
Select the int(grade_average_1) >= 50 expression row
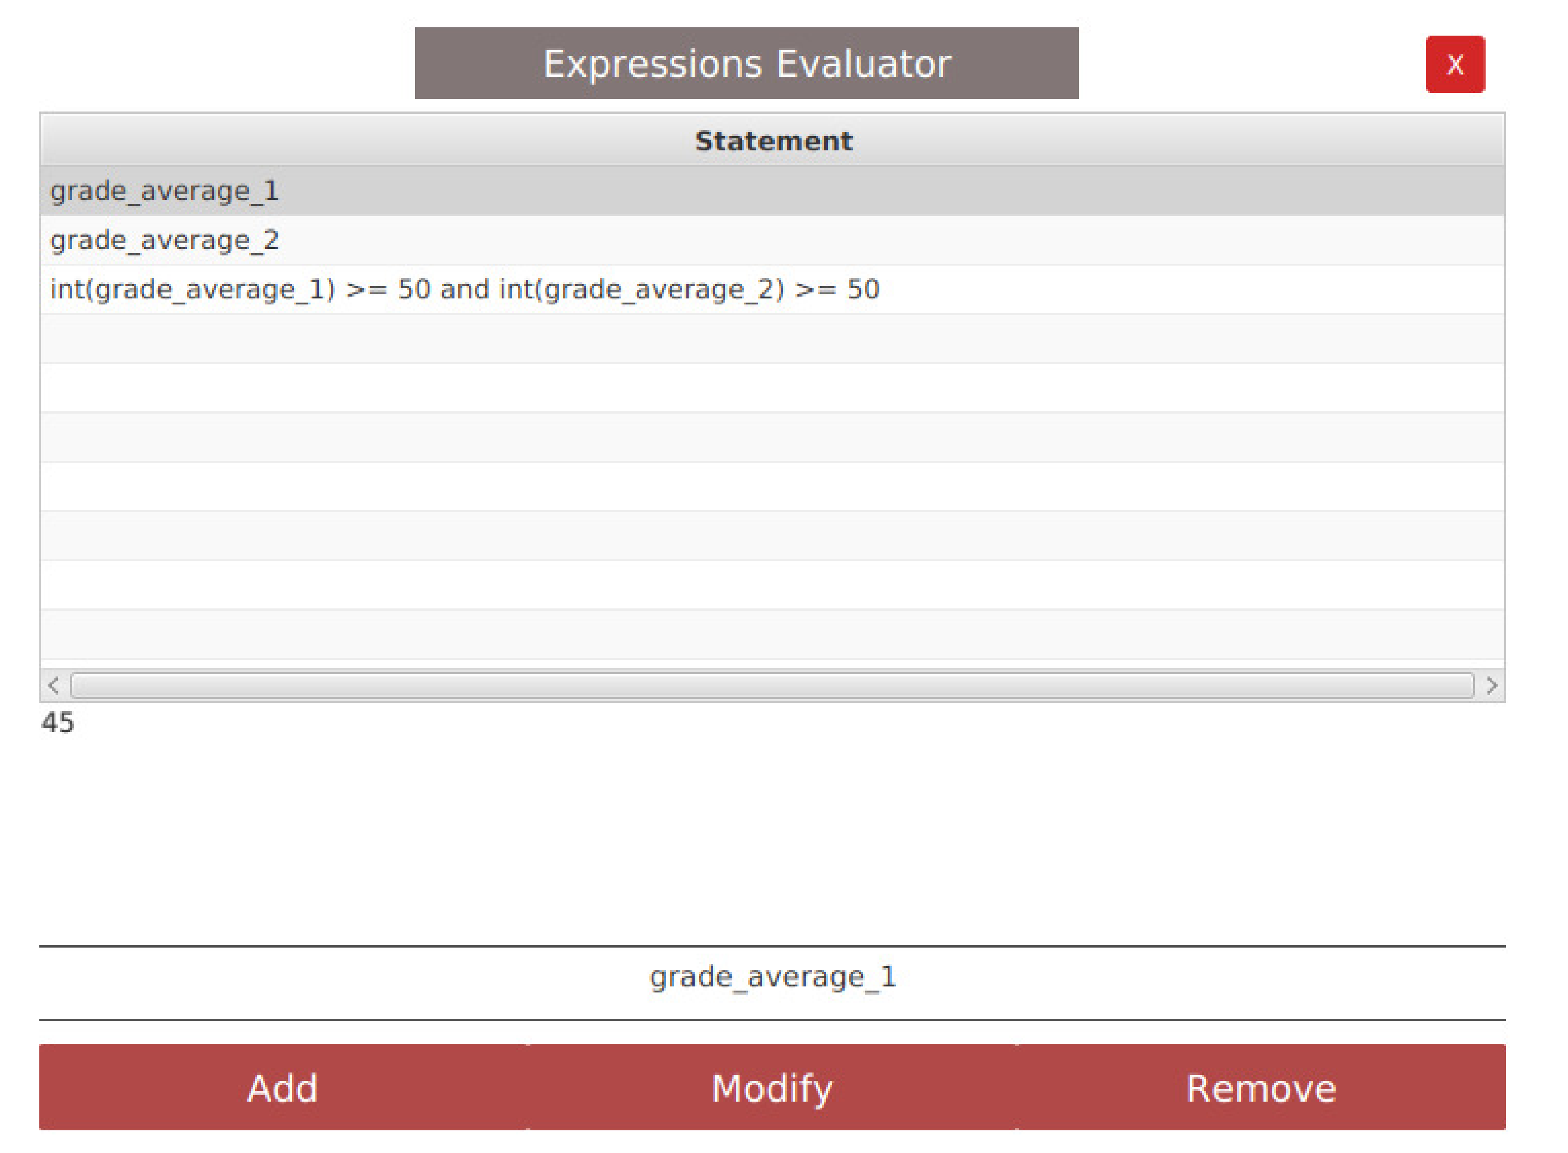(x=464, y=290)
